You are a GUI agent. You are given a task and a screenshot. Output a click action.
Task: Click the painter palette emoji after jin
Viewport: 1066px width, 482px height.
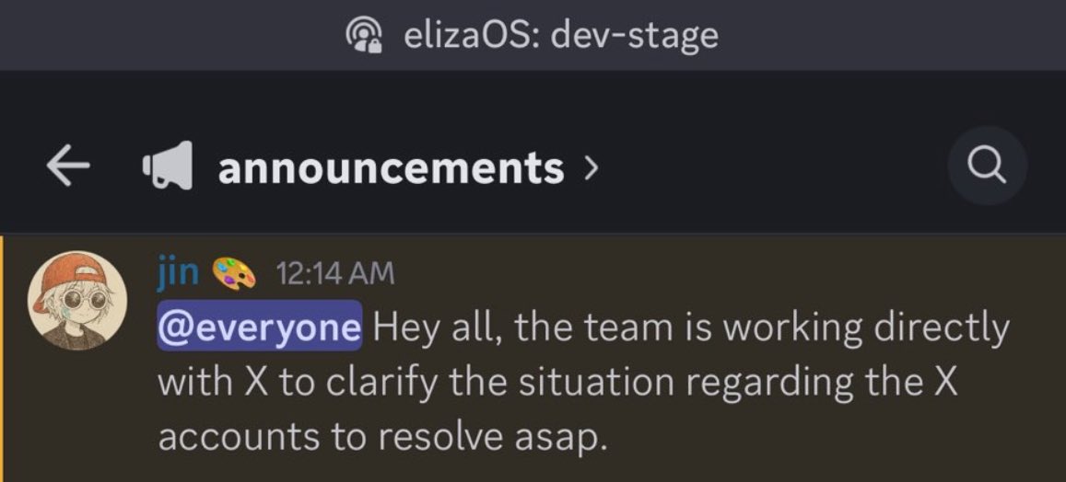[234, 274]
